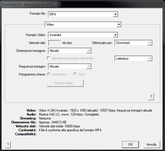
Task: Click the Impostazioni esportazione MPEG-4 title bar
Action: (82, 4)
